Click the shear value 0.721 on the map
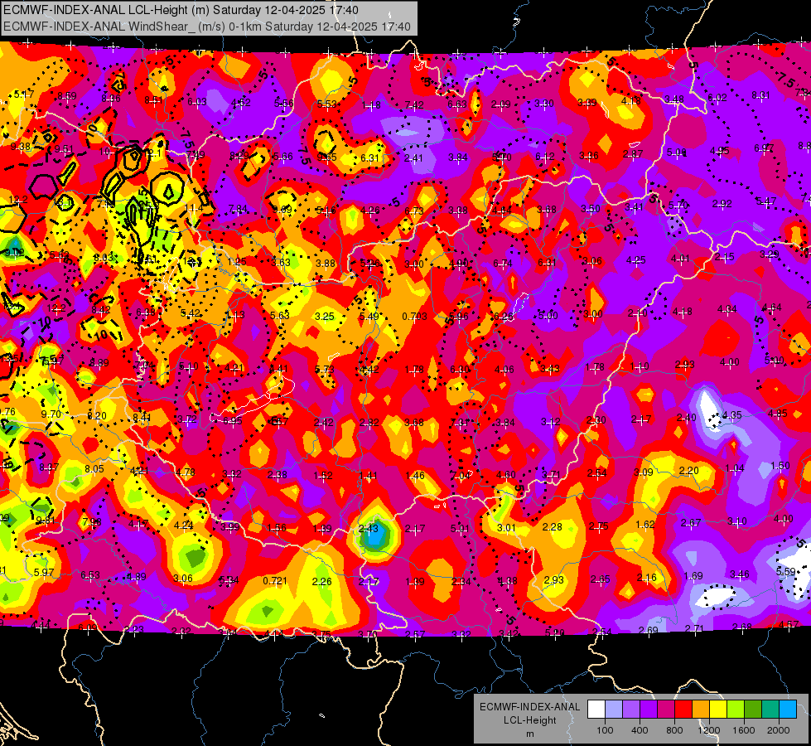The image size is (811, 746). click(275, 581)
